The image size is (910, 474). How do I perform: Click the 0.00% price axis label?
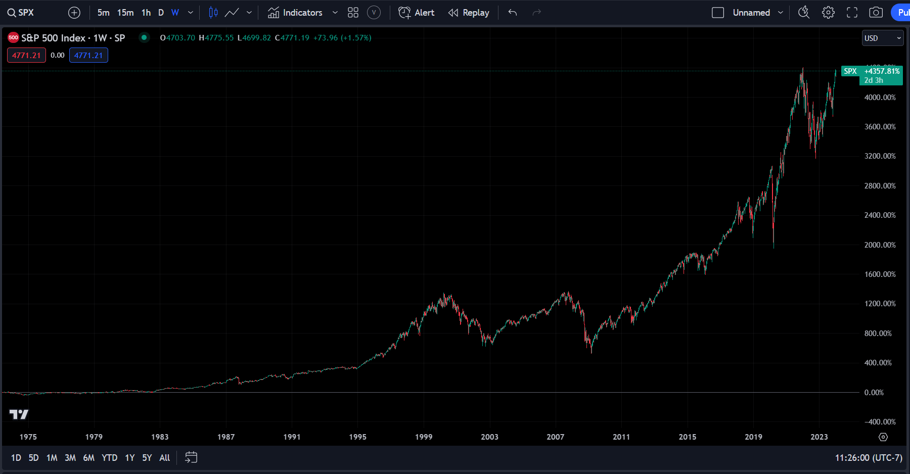(x=874, y=393)
